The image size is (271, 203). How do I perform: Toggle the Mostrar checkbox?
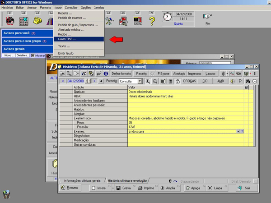pyautogui.click(x=33, y=55)
